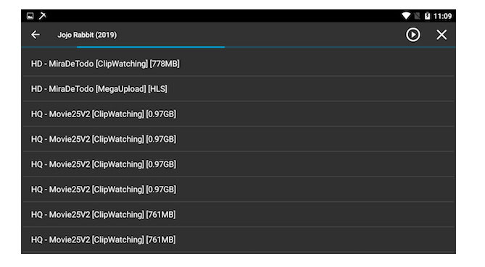Viewport: 485px width, 267px height.
Task: Choose first HQ Movie25V2 0.97GB link
Action: 239,114
